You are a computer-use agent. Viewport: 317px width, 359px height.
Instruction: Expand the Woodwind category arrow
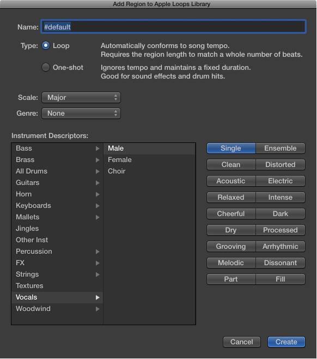tap(97, 309)
